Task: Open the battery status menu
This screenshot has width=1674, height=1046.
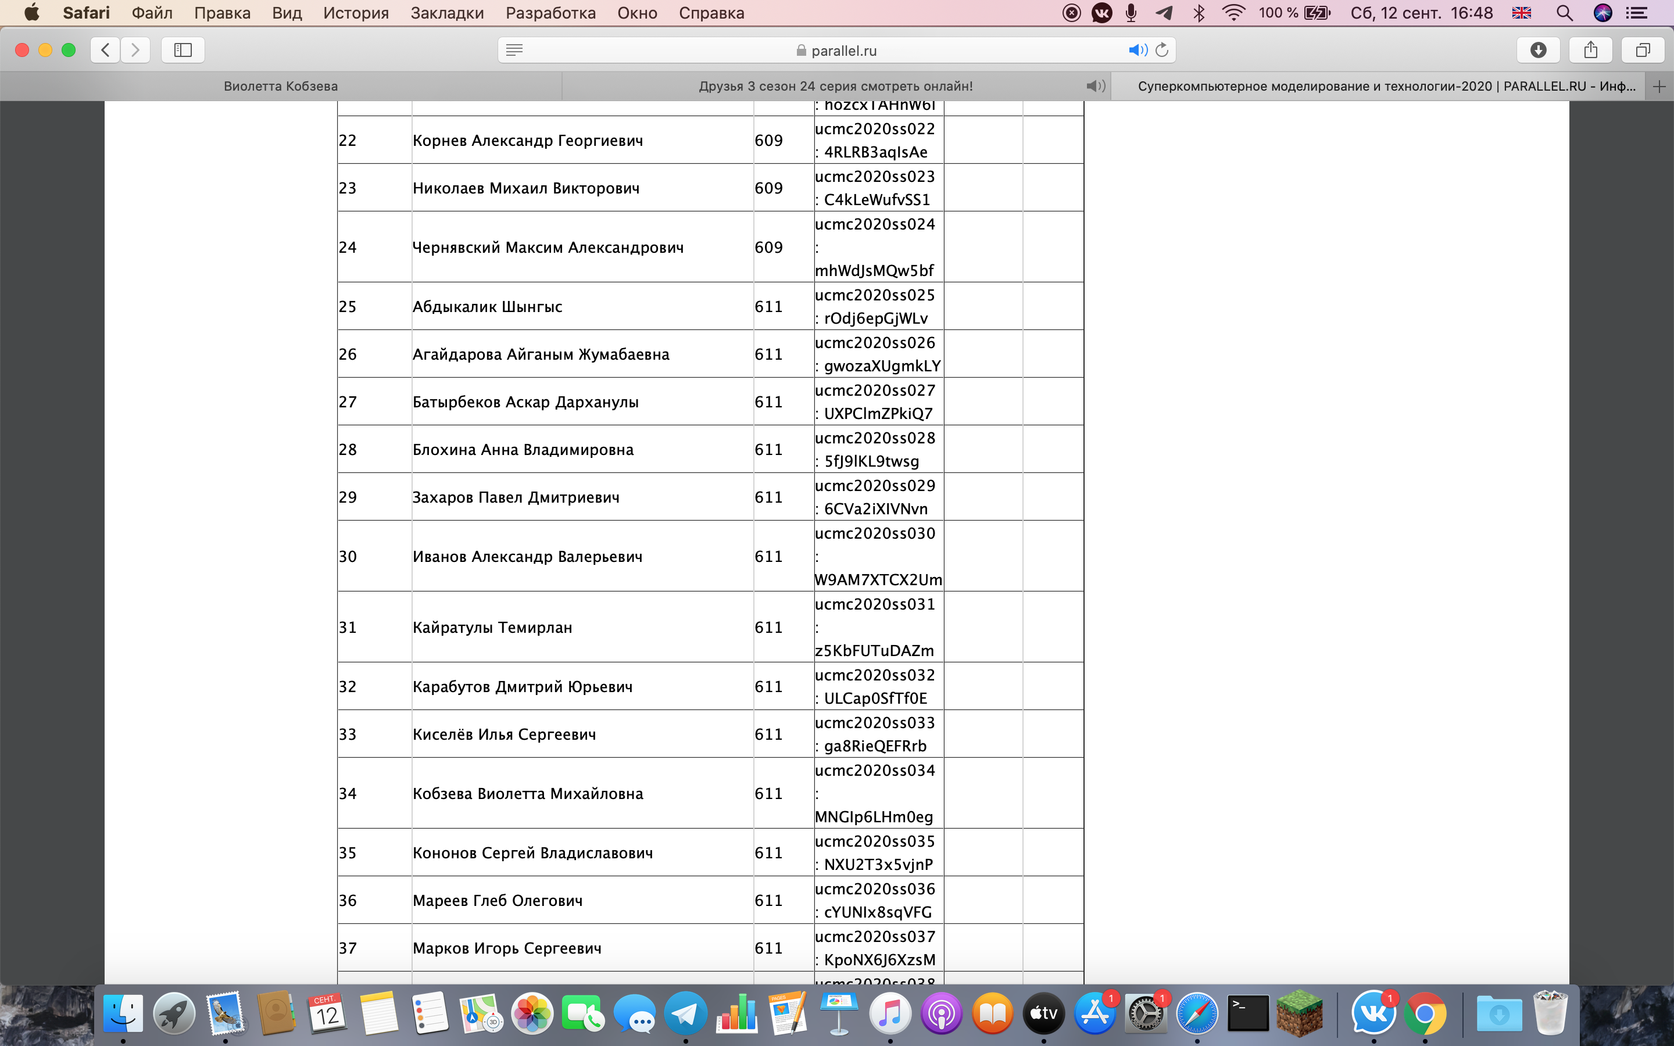Action: (1294, 12)
